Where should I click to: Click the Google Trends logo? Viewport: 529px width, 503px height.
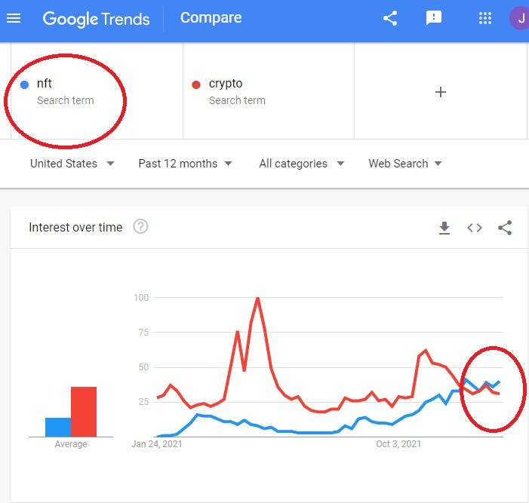coord(94,18)
